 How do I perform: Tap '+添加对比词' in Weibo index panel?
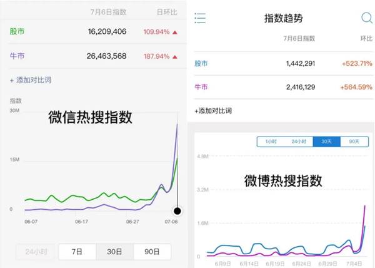pyautogui.click(x=213, y=111)
